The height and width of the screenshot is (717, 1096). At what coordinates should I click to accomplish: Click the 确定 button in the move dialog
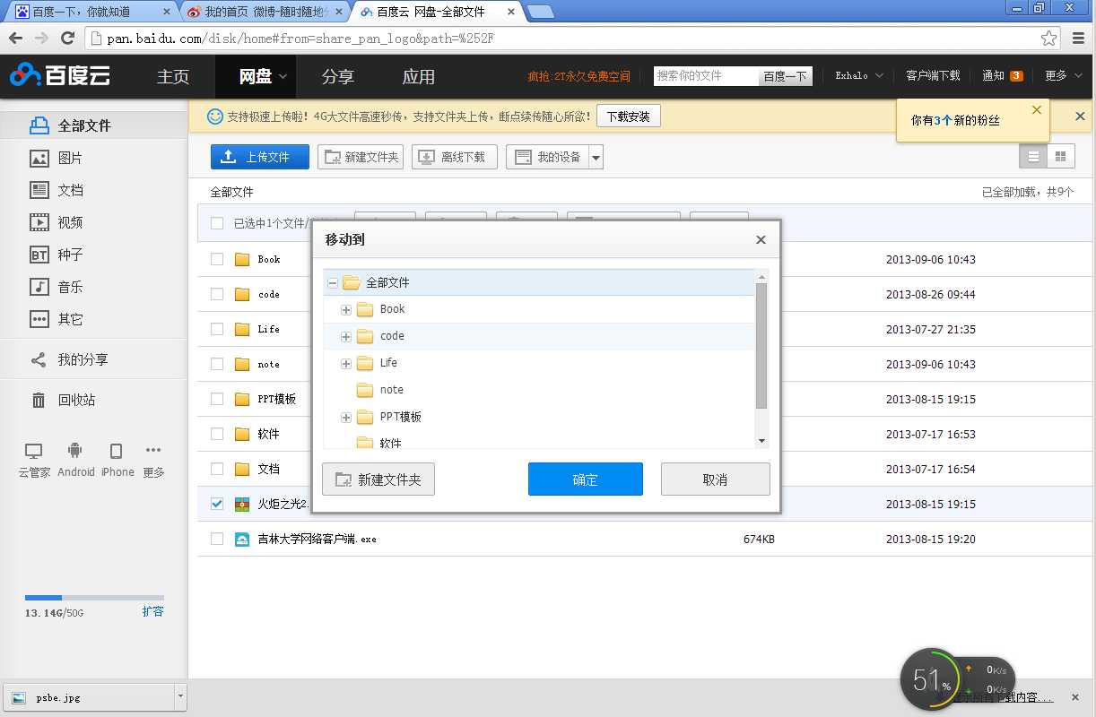585,479
